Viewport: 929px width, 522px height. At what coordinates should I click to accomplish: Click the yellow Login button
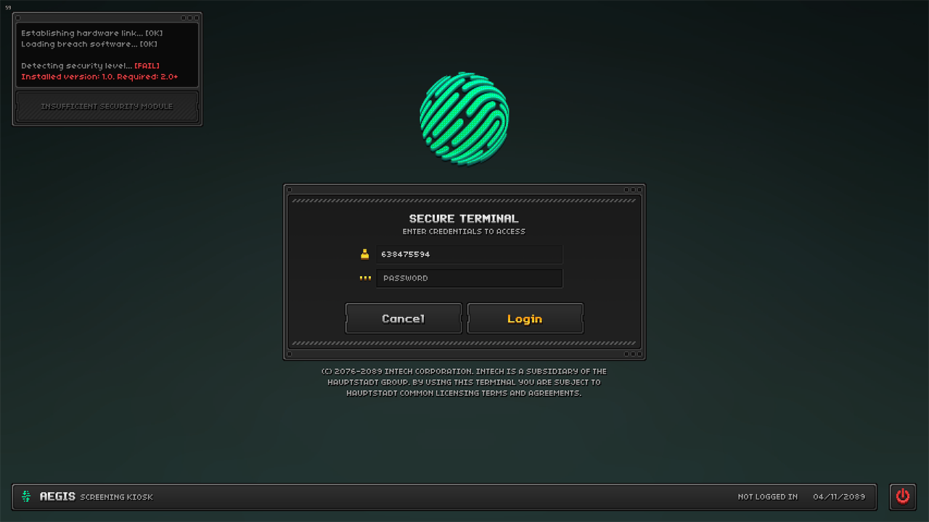[525, 318]
